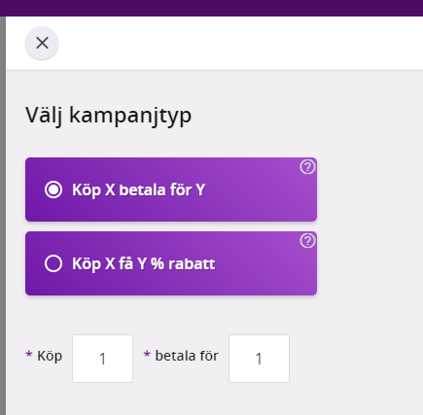The height and width of the screenshot is (415, 423).
Task: Focus the "betala för" quantity input field
Action: [259, 359]
